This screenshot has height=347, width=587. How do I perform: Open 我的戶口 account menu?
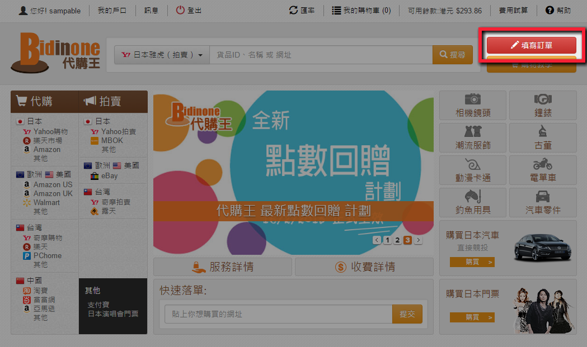112,11
